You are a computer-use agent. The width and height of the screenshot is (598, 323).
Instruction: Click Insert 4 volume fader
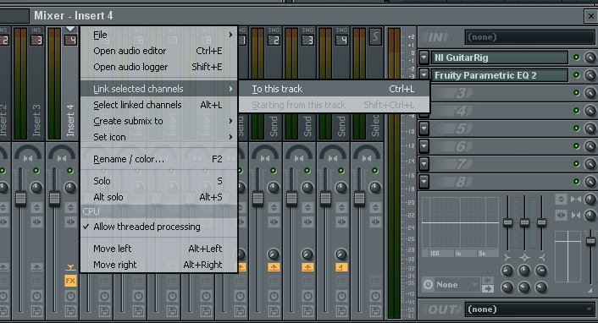coord(54,199)
